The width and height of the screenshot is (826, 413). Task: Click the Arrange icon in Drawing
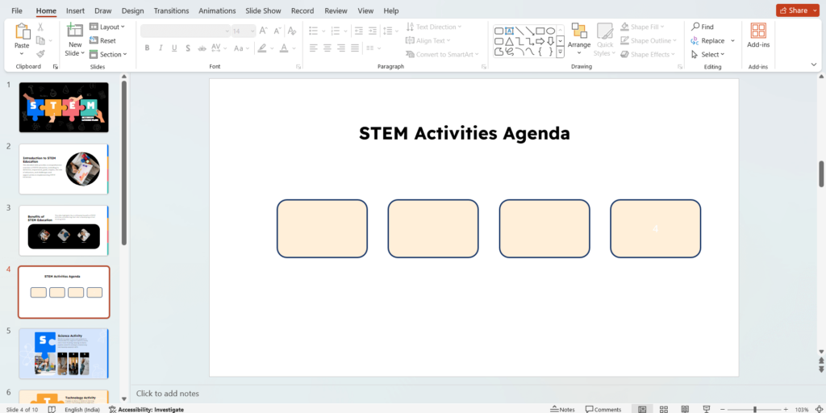[x=579, y=31]
